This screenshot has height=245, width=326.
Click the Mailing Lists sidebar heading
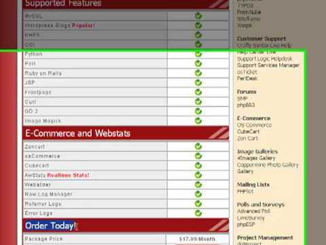(x=253, y=184)
